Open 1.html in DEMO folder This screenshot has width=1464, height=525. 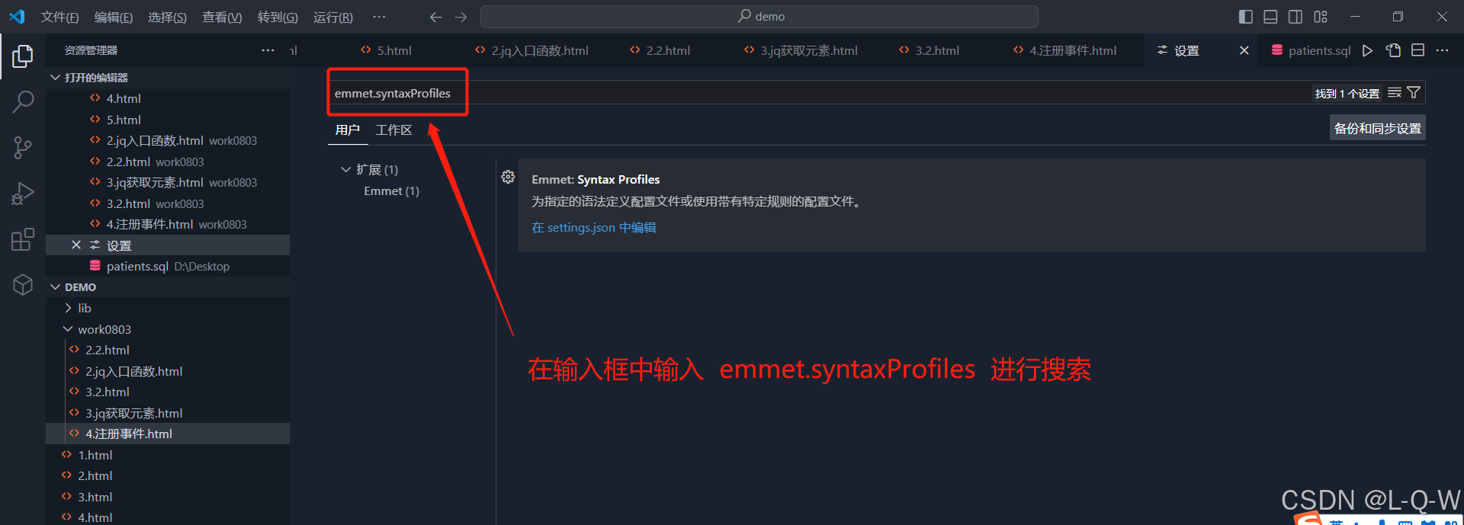(x=168, y=455)
